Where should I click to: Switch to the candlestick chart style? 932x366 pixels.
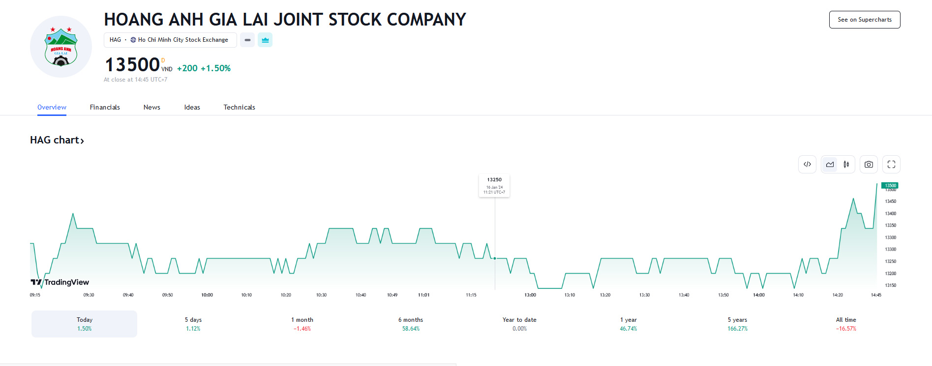(x=846, y=165)
